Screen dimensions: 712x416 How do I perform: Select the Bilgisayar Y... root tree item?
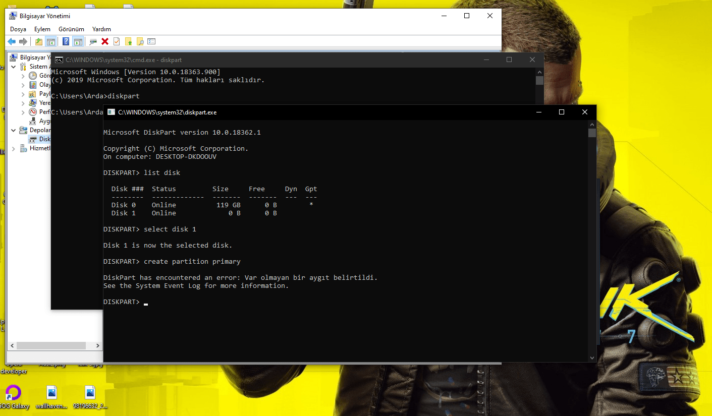[30, 57]
